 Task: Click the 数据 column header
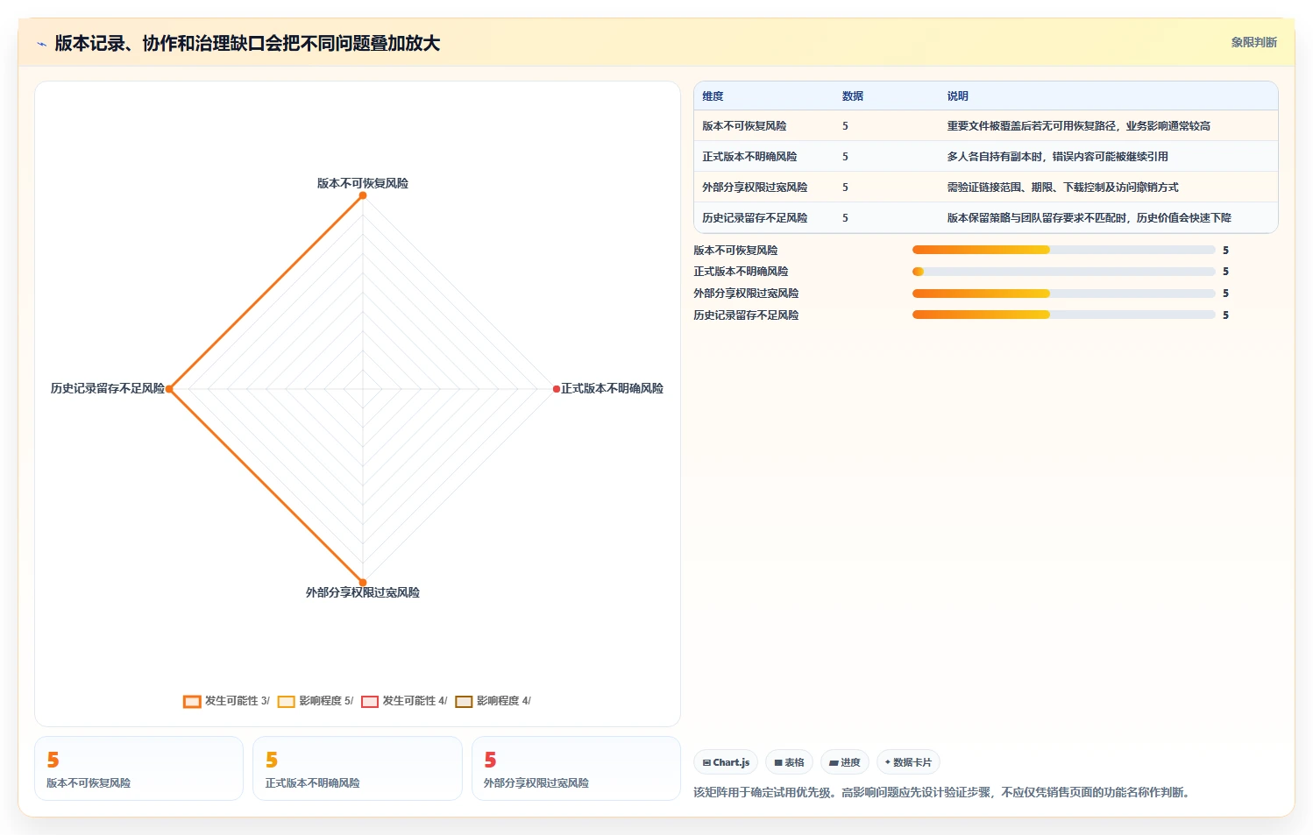tap(853, 96)
